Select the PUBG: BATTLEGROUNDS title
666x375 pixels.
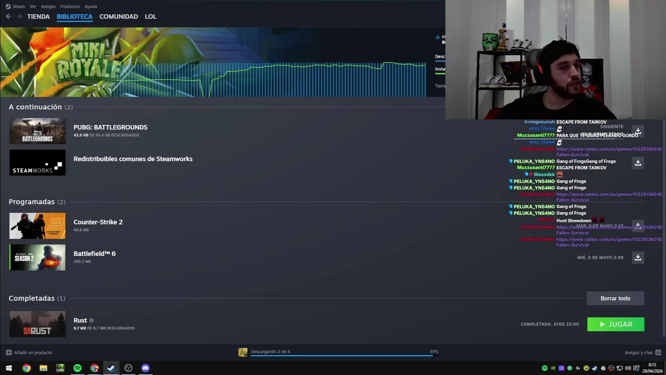coord(110,127)
